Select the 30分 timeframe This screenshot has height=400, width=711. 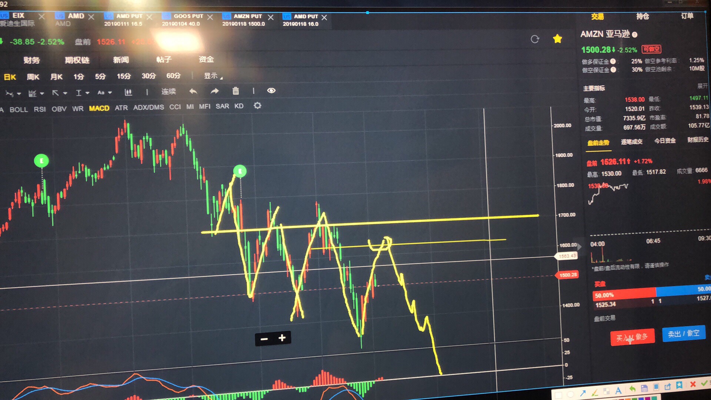(148, 76)
